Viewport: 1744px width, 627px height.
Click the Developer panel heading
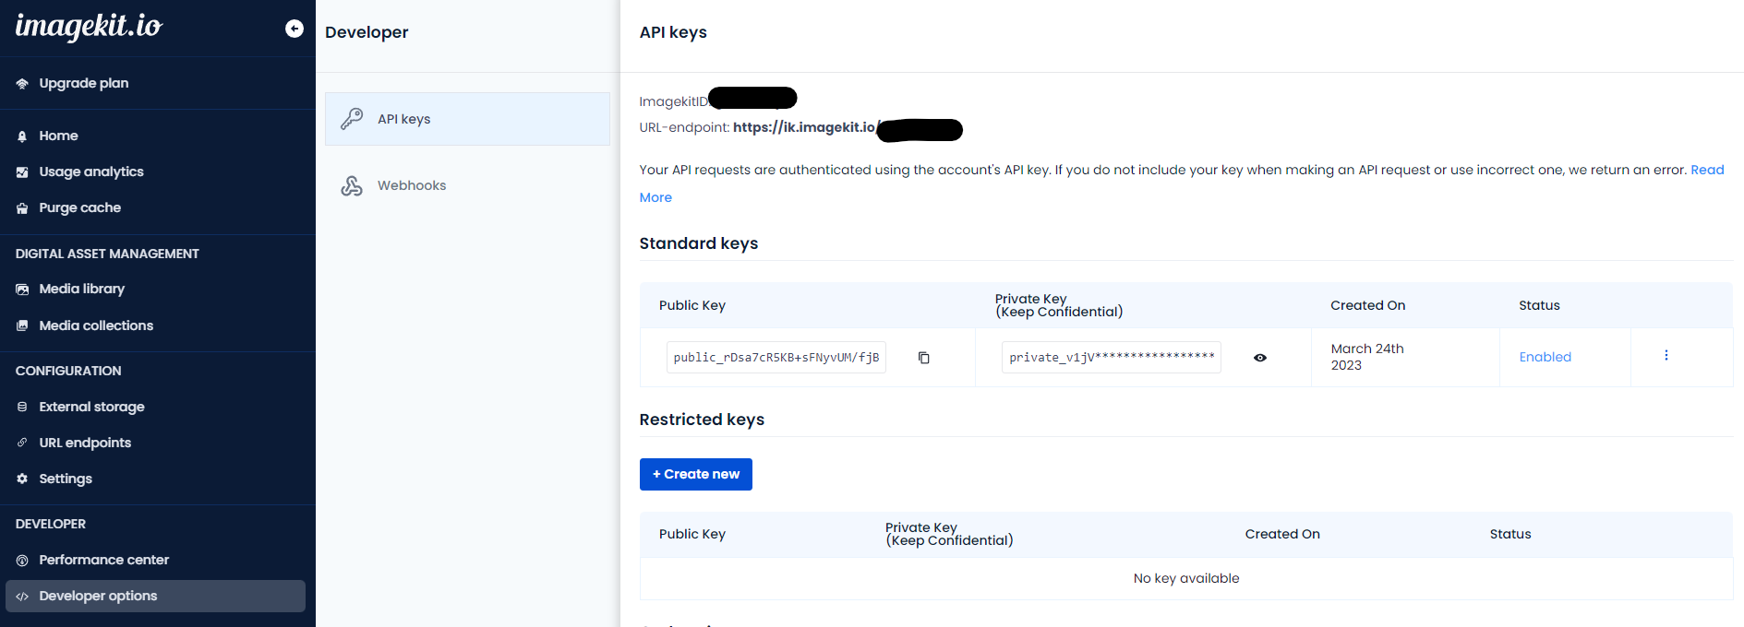point(367,32)
